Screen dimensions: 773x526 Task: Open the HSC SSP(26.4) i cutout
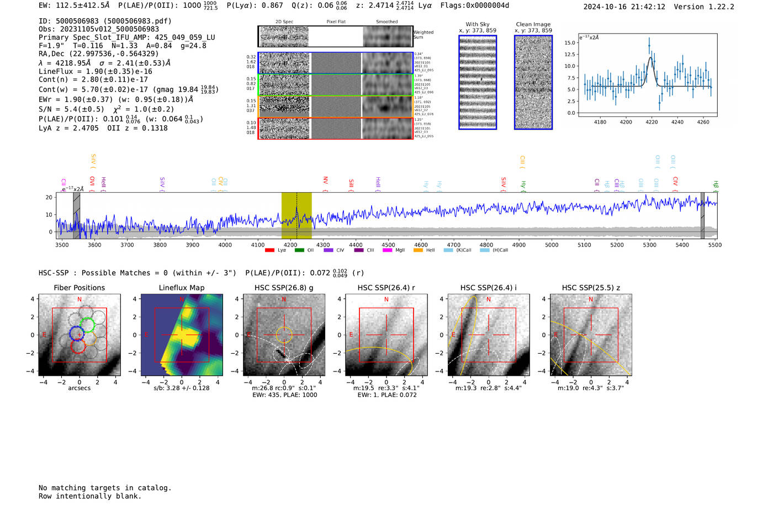489,335
